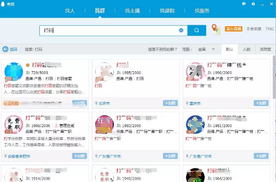The width and height of the screenshot is (276, 182).
Task: Open the 找课程 tab
Action: tap(167, 11)
